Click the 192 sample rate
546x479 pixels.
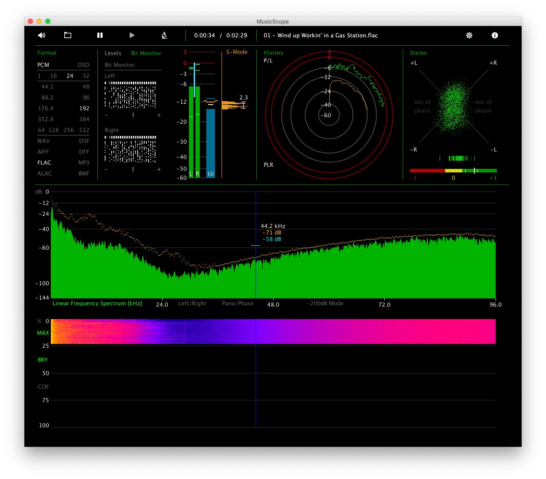[84, 108]
